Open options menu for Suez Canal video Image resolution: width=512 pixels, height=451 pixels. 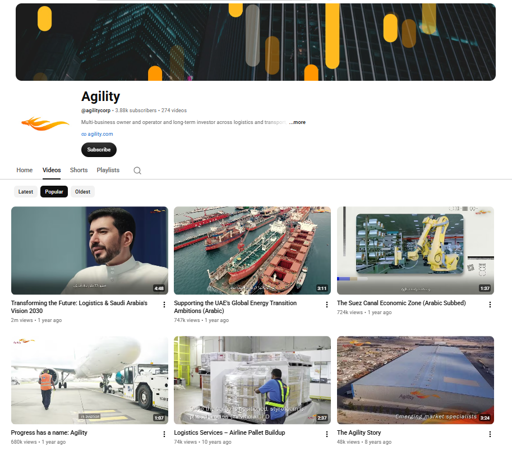coord(490,305)
